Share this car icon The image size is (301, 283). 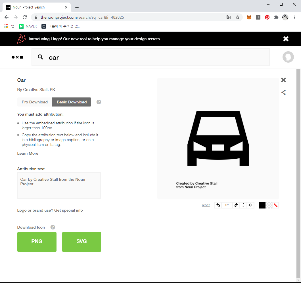(x=283, y=92)
